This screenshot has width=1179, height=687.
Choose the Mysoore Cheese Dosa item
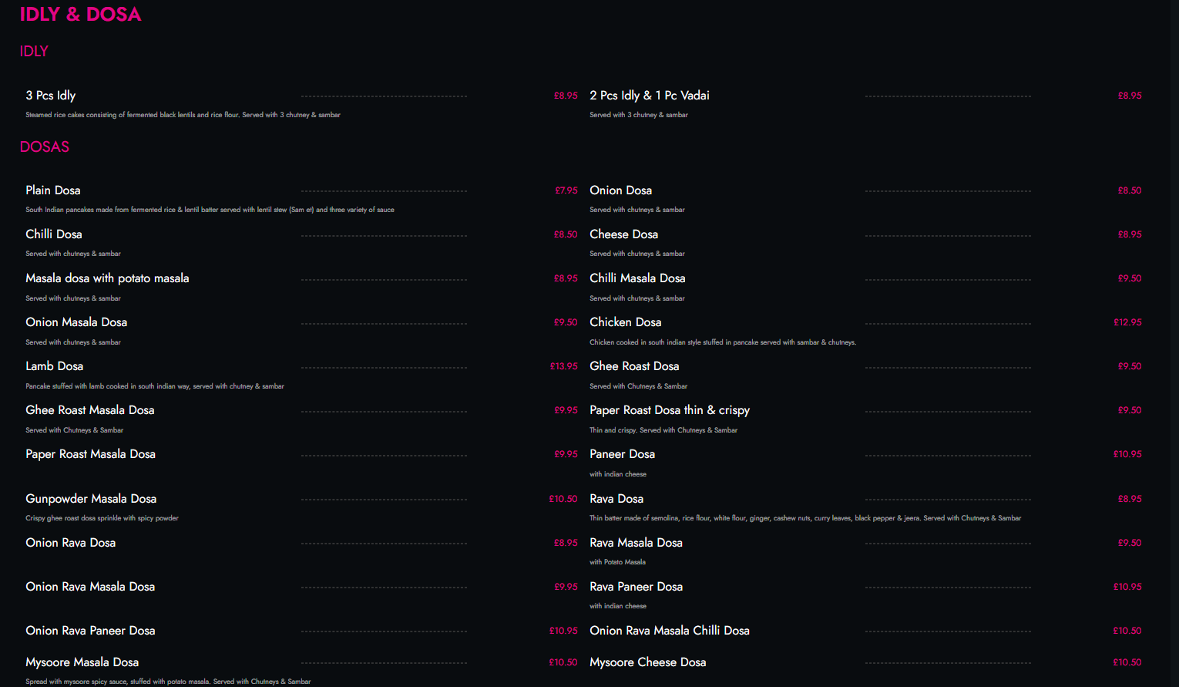(x=647, y=662)
